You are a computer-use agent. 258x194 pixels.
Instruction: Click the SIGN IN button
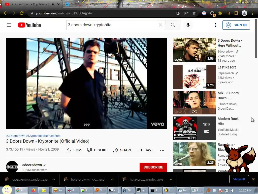[x=236, y=25]
